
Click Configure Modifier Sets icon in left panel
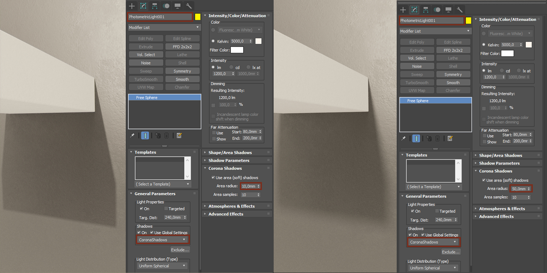[179, 135]
